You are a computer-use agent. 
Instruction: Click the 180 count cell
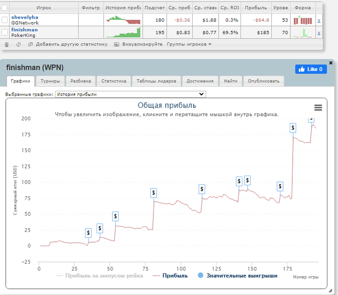click(155, 20)
